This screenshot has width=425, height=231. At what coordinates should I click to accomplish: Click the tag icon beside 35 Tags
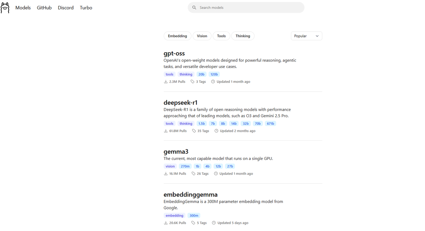(194, 131)
